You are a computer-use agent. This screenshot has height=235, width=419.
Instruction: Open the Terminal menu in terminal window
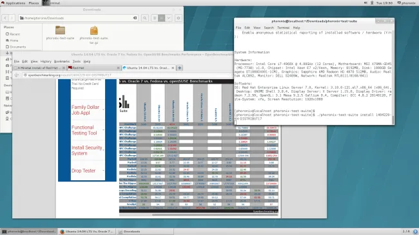(x=283, y=28)
